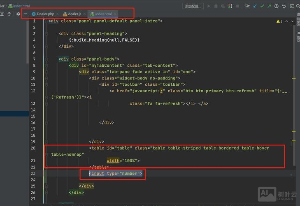Image resolution: width=300 pixels, height=206 pixels.
Task: Click line number 20 in the gutter
Action: 33,148
